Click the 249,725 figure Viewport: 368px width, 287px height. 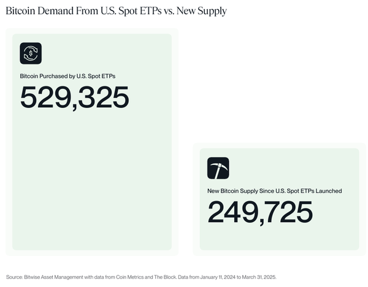[x=260, y=212]
